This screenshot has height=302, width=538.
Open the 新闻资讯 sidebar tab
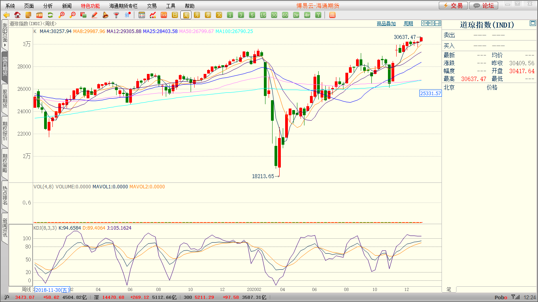(5, 228)
